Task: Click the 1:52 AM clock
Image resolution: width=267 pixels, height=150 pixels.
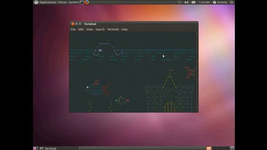Action: pyautogui.click(x=204, y=2)
